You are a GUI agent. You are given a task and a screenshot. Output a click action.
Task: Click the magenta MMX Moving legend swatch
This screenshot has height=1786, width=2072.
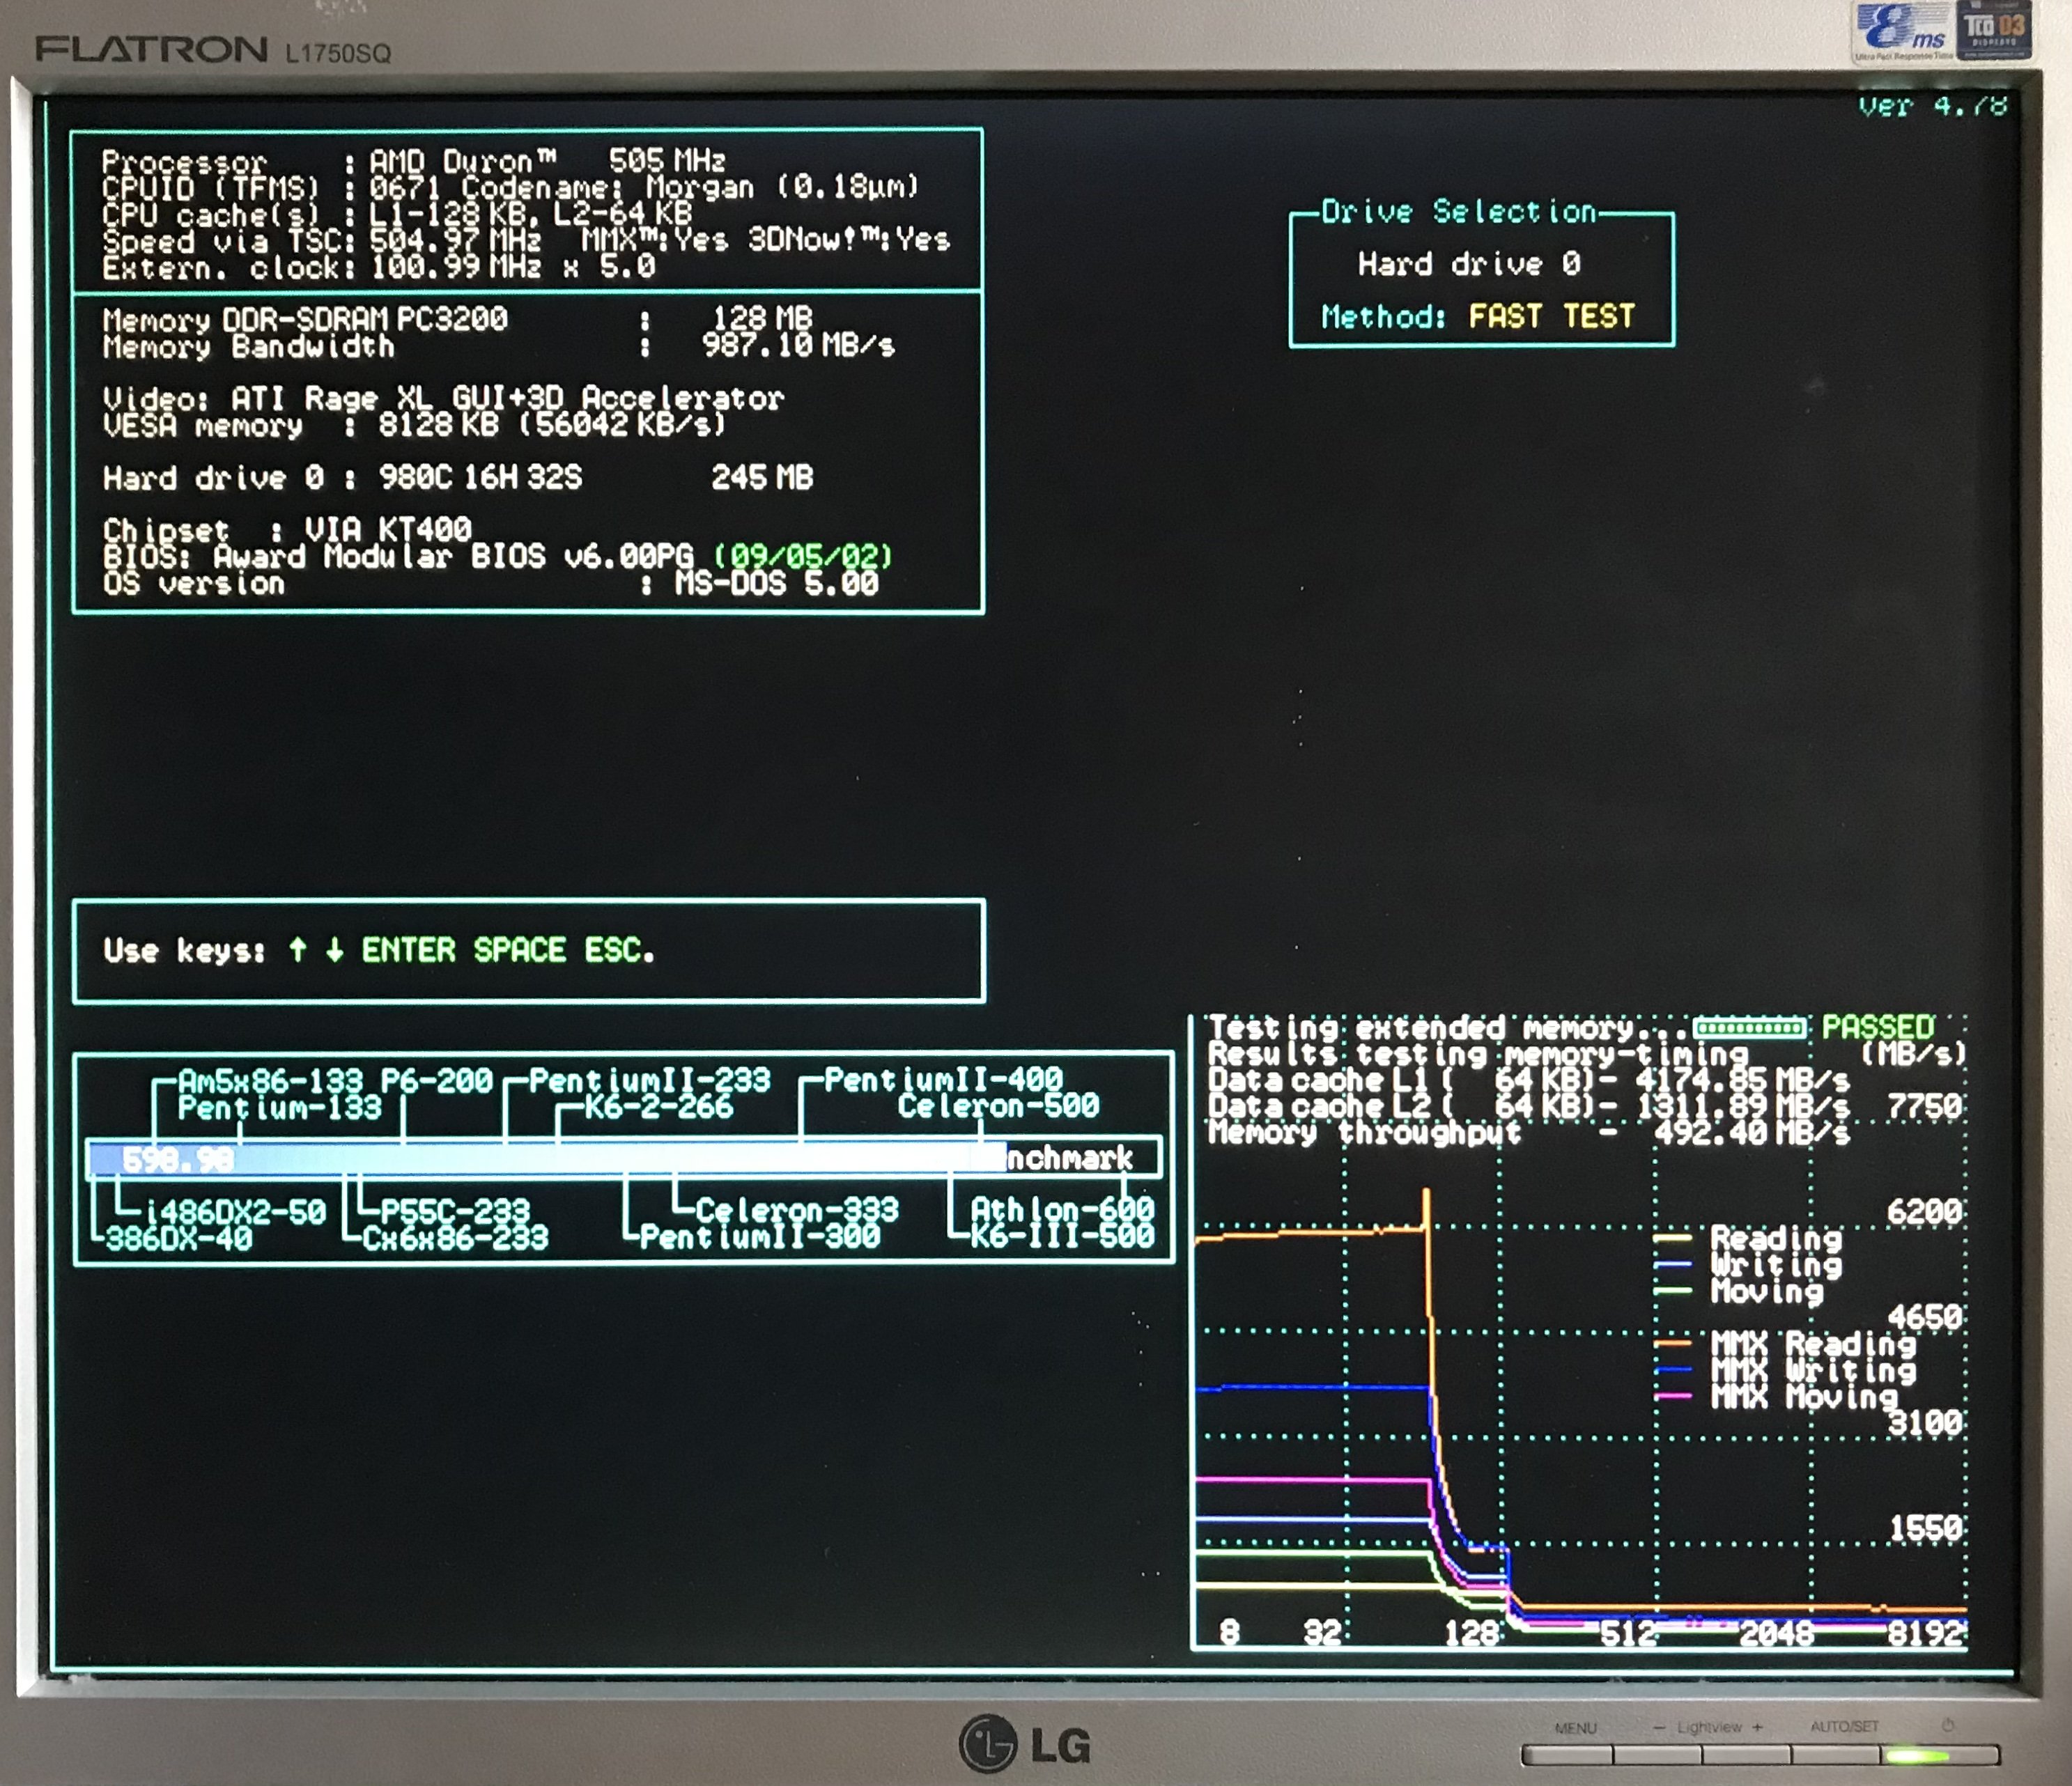click(1673, 1396)
